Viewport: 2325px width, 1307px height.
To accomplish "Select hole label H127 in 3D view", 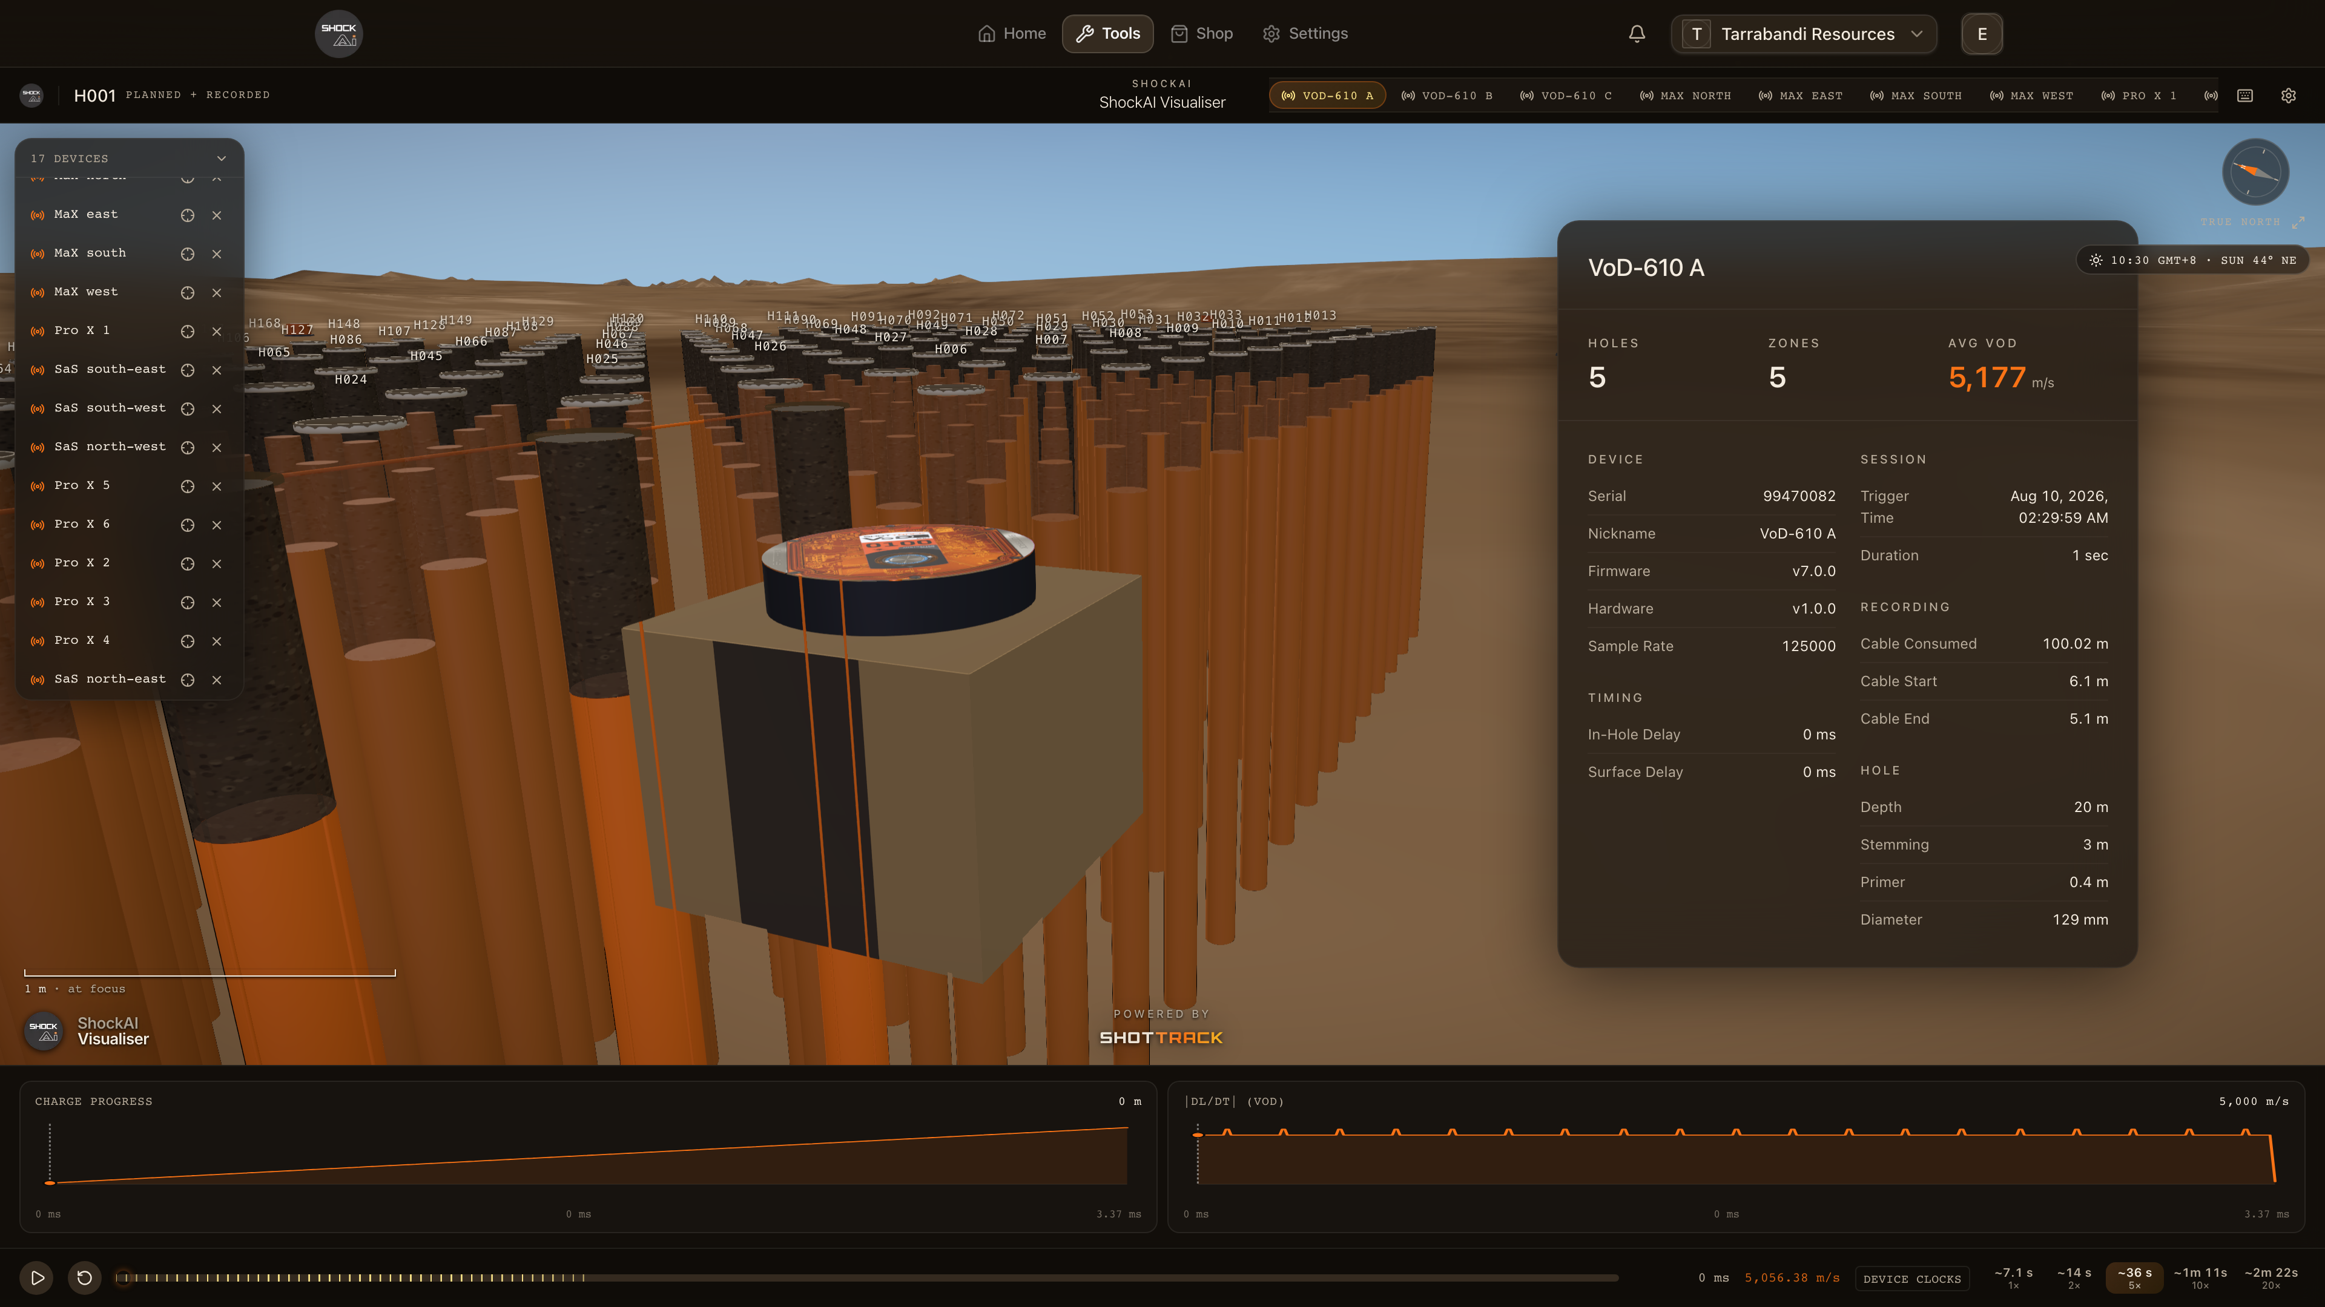I will point(297,330).
